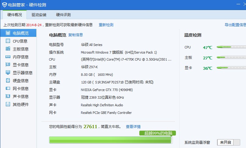Select the 显示器信息 label in sidebar

[x=23, y=73]
